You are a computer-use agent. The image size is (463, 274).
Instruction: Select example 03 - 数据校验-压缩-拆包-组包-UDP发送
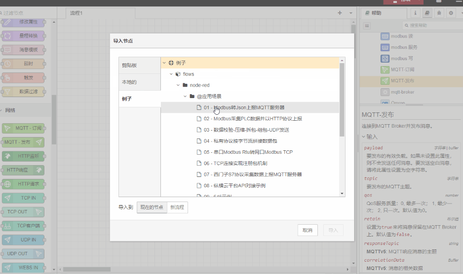tap(250, 130)
